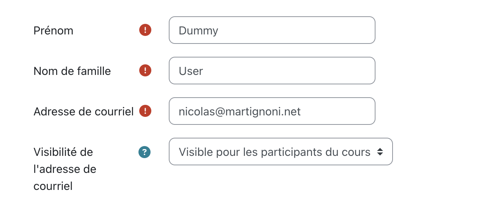Click the Visibilité de l'adresse de courriel label
487x199 pixels.
coord(65,169)
